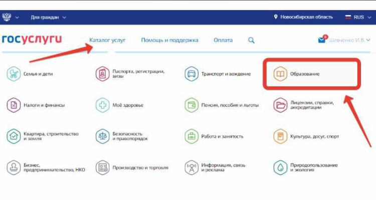Open the Оплата tab
The height and width of the screenshot is (200, 376).
223,40
